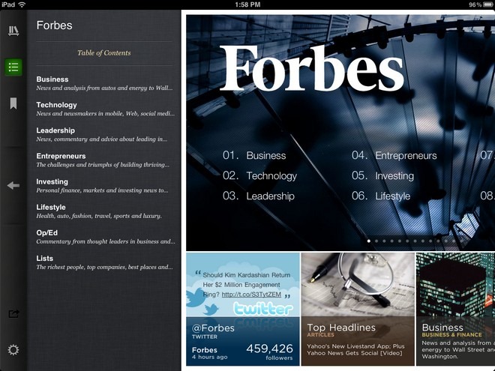The width and height of the screenshot is (495, 371).
Task: Tap 03. Leadership on the cover
Action: [x=259, y=196]
